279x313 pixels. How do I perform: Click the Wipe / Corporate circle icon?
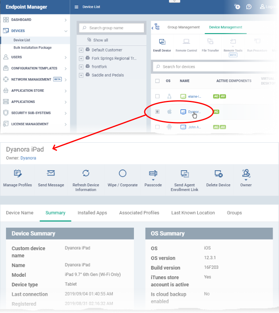[x=122, y=173]
